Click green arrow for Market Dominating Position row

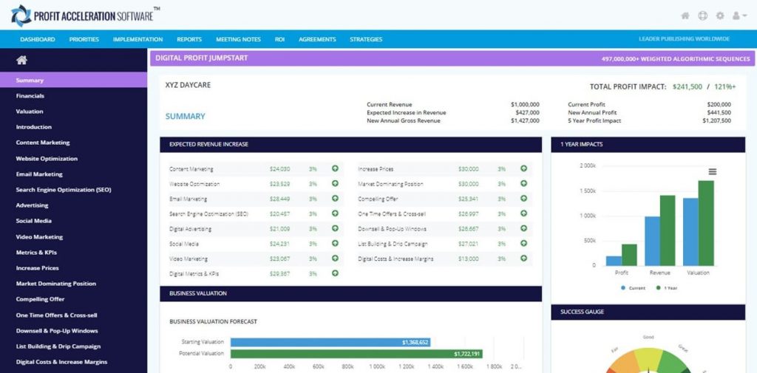coord(523,183)
